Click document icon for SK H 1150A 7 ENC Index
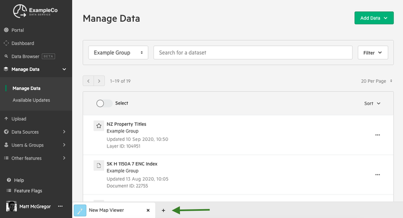Image resolution: width=403 pixels, height=218 pixels. click(x=99, y=165)
